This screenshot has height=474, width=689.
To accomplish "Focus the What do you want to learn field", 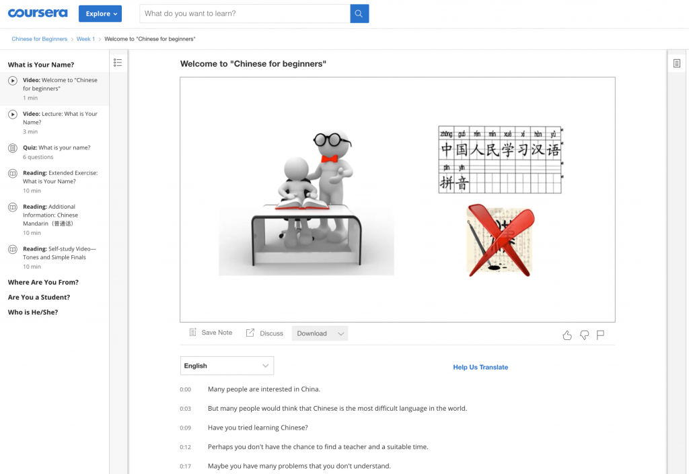I will pyautogui.click(x=245, y=13).
